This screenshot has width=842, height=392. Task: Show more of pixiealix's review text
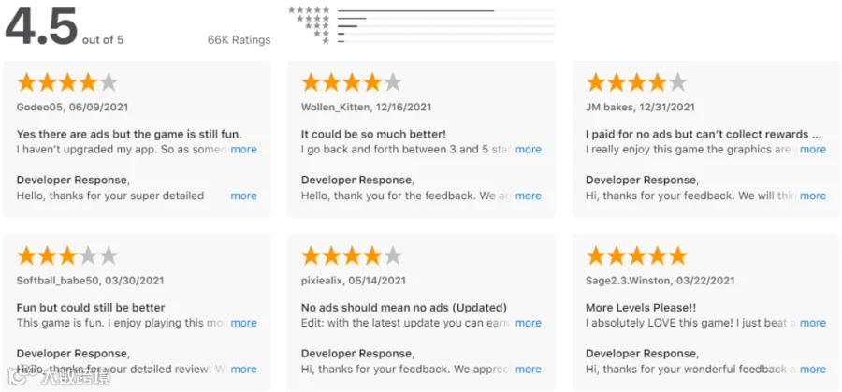coord(529,323)
